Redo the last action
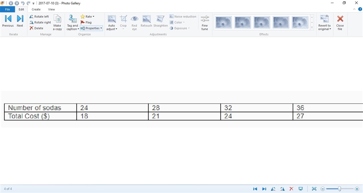 pos(29,3)
